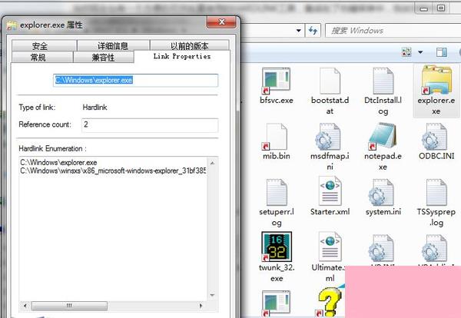Select the Link Properties tab
Viewport: 461px width, 318px height.
pos(182,56)
